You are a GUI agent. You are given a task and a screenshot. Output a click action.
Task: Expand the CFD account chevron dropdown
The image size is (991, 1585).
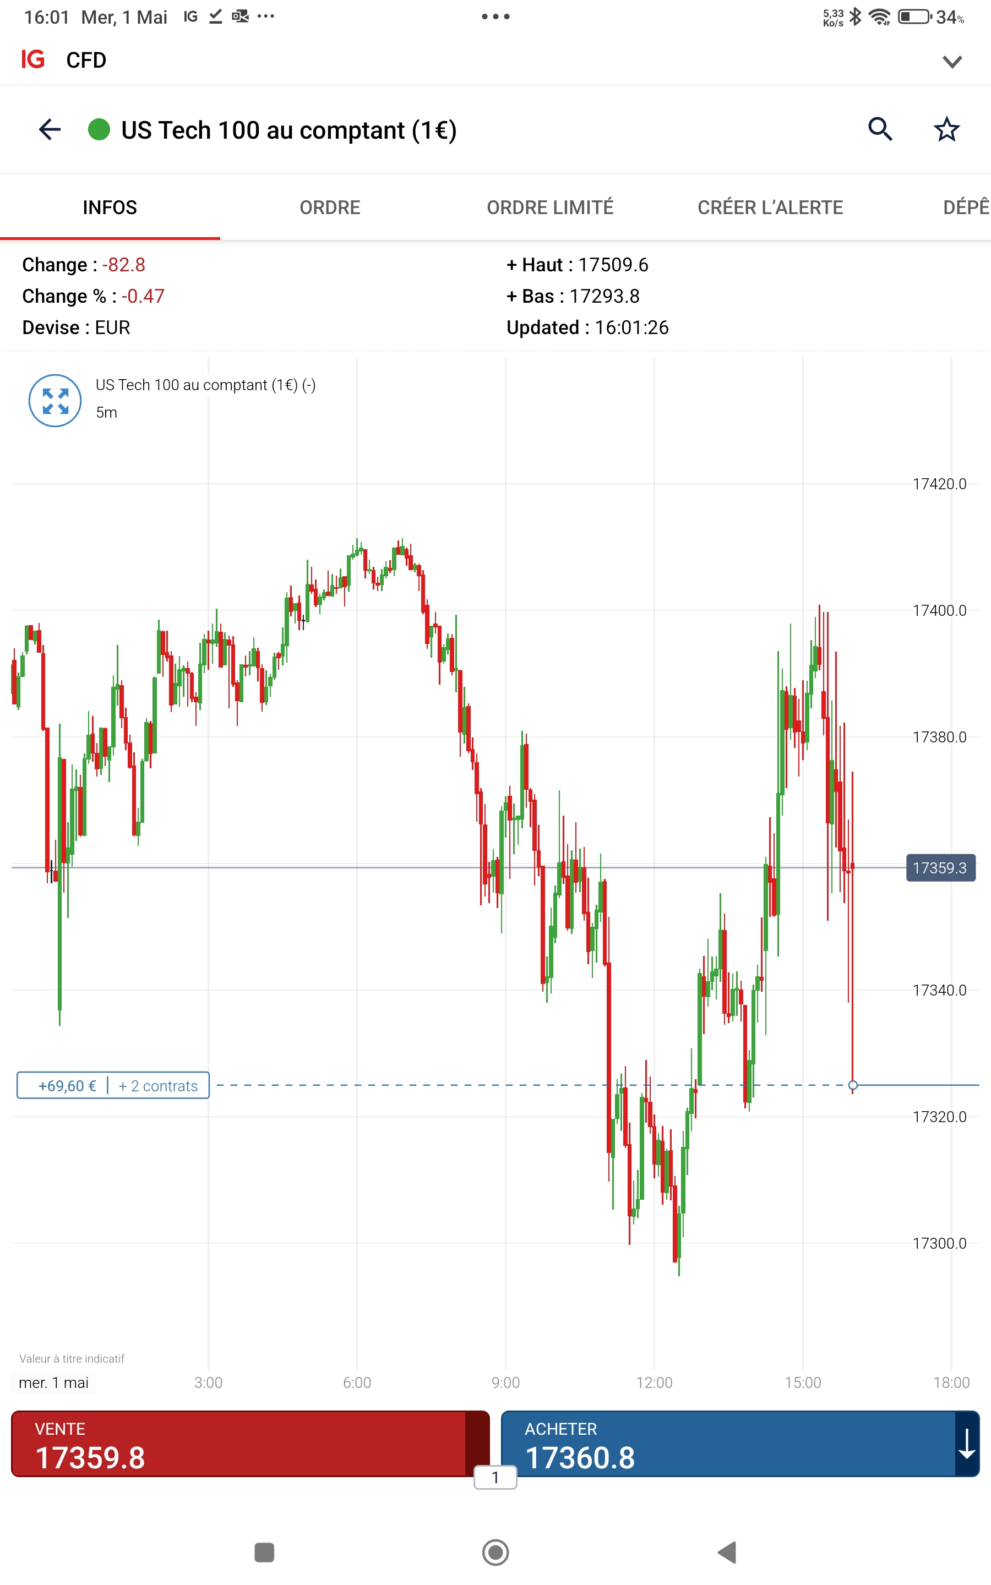(x=952, y=62)
